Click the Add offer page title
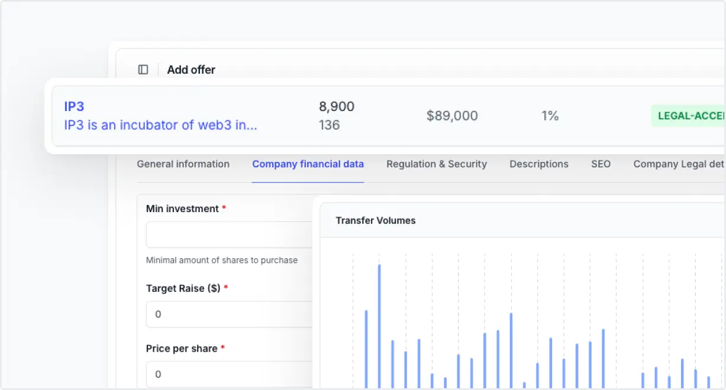 coord(191,70)
